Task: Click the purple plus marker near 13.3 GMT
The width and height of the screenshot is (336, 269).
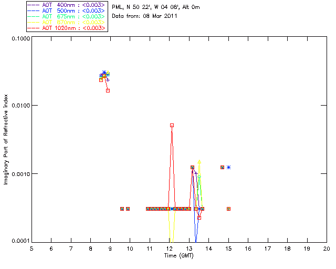Action: pos(196,173)
